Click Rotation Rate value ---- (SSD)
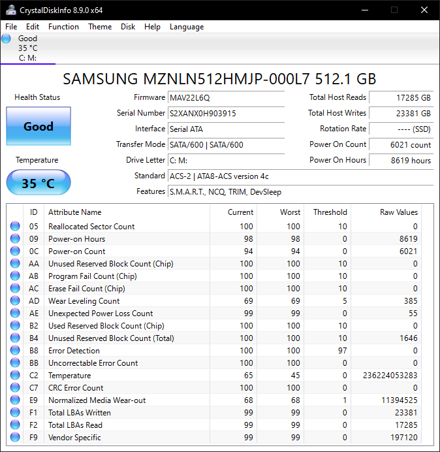The height and width of the screenshot is (452, 440). 401,129
